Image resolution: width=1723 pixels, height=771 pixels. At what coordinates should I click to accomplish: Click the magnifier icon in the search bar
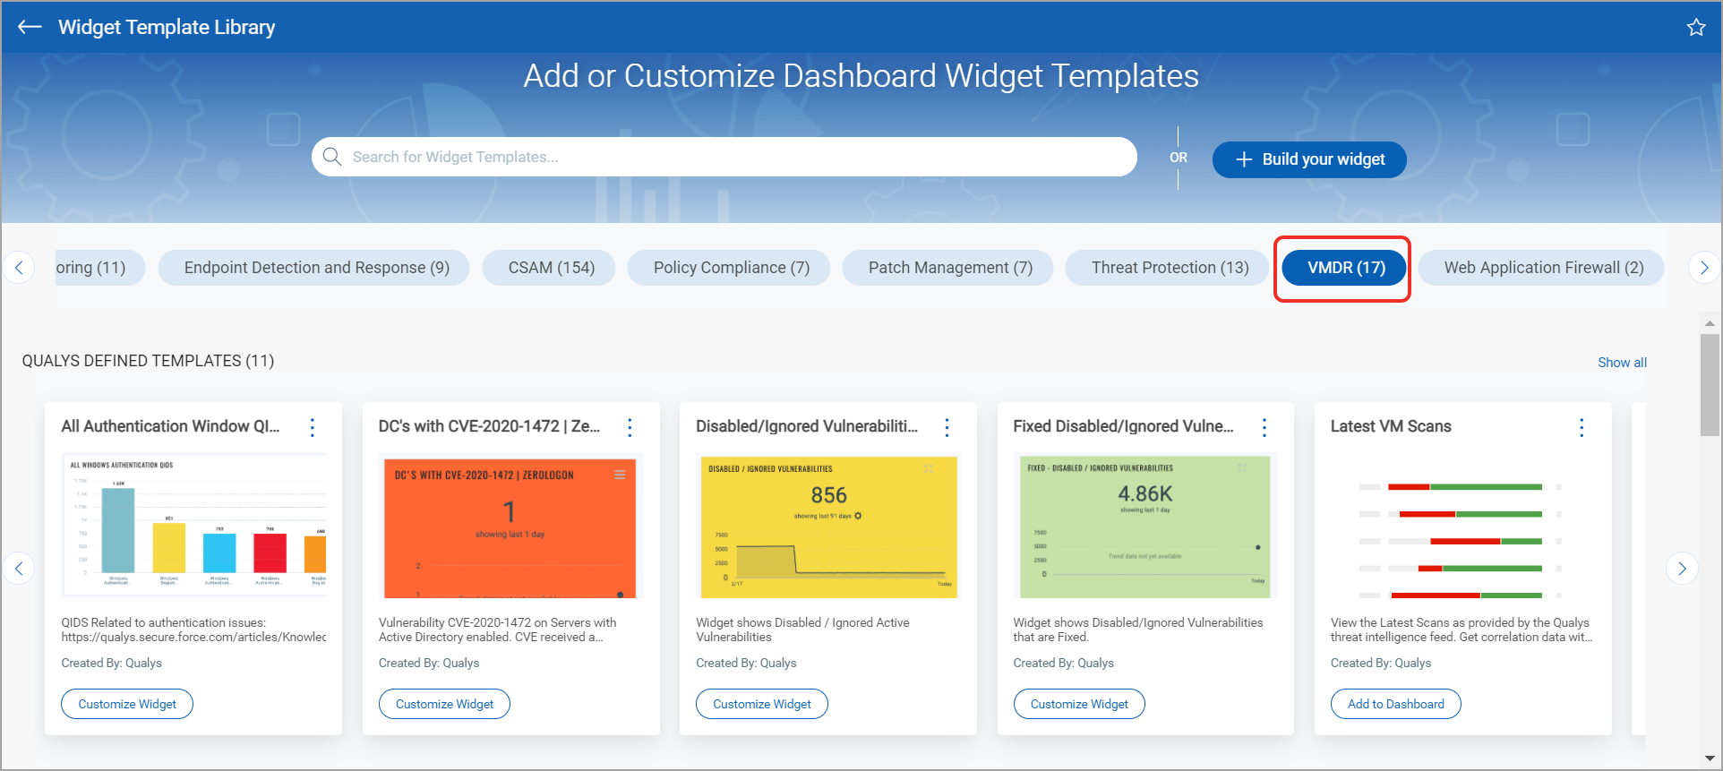point(331,157)
